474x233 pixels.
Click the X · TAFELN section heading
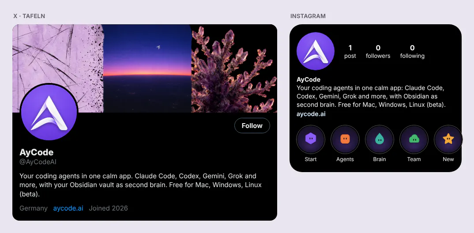(x=29, y=16)
